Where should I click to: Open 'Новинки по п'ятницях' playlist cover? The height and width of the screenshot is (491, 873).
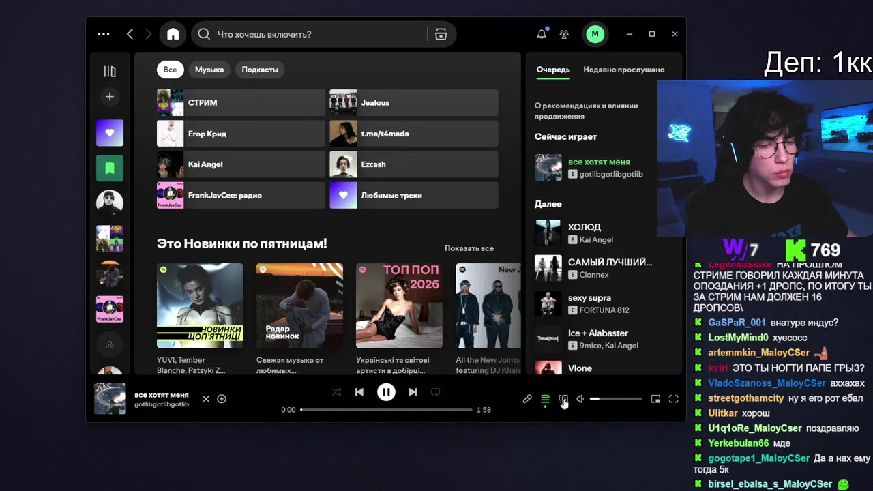pyautogui.click(x=200, y=306)
